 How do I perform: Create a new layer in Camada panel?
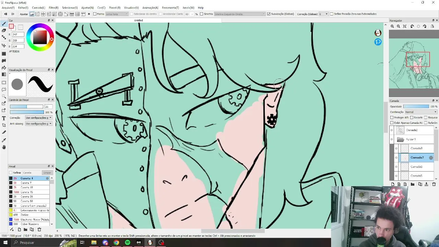tap(393, 184)
